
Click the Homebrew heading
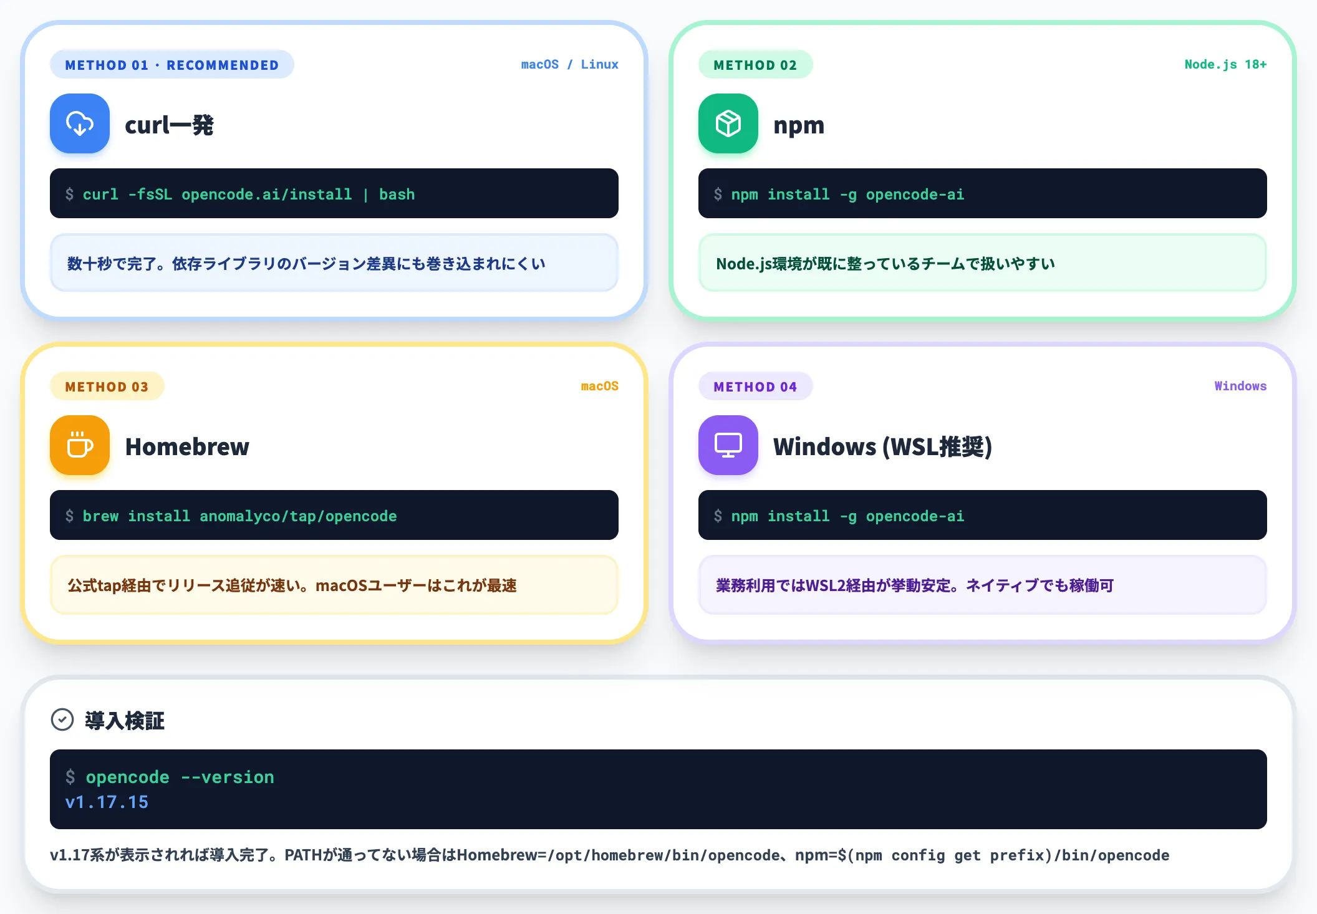click(187, 446)
